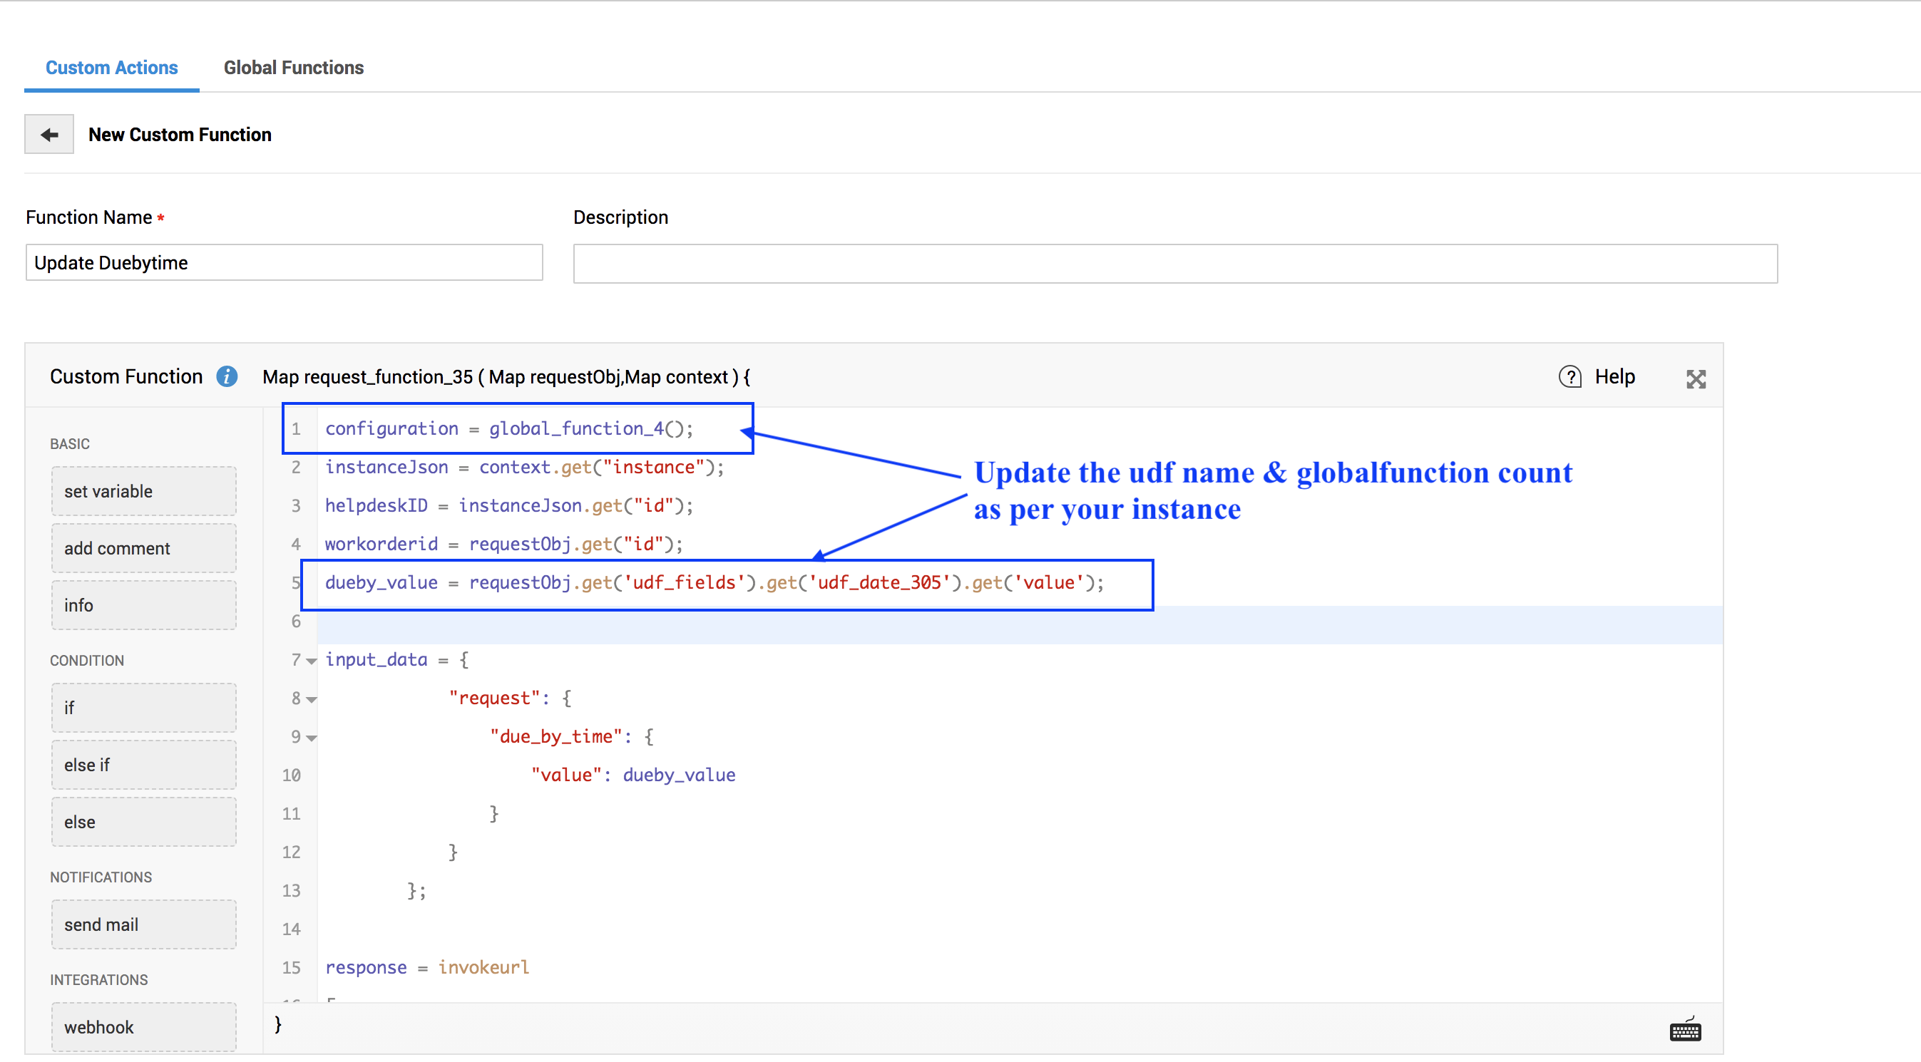Click the Help question mark icon

[1569, 377]
